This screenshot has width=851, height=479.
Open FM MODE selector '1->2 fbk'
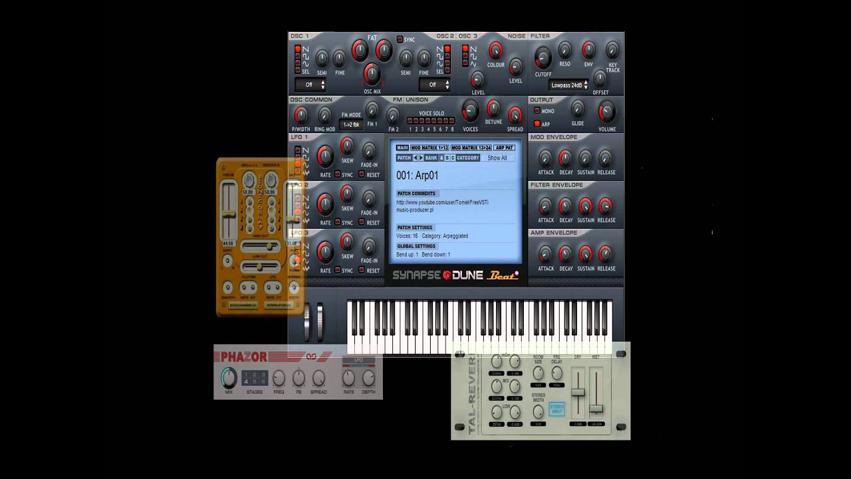(x=351, y=124)
